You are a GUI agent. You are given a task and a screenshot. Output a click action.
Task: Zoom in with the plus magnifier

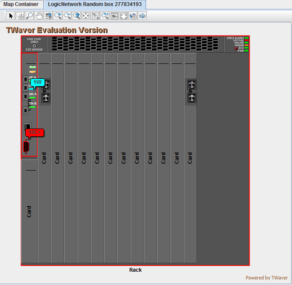(58, 16)
